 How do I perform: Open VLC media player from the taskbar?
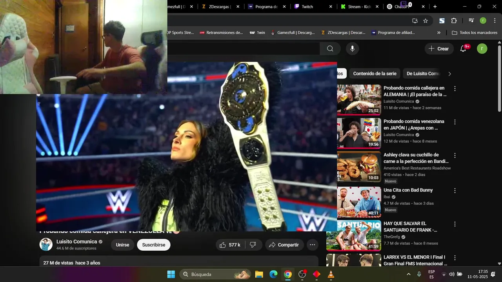331,274
